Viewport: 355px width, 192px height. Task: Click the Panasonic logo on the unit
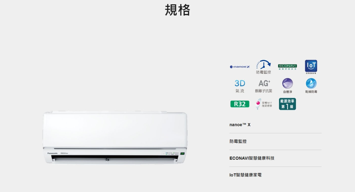[x=52, y=153]
